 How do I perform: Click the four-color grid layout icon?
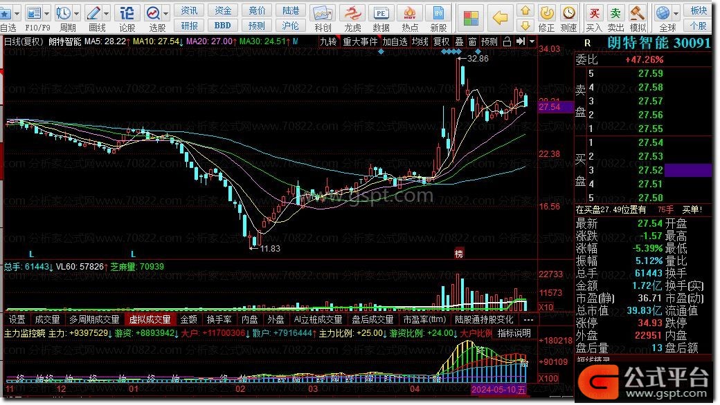click(x=471, y=19)
